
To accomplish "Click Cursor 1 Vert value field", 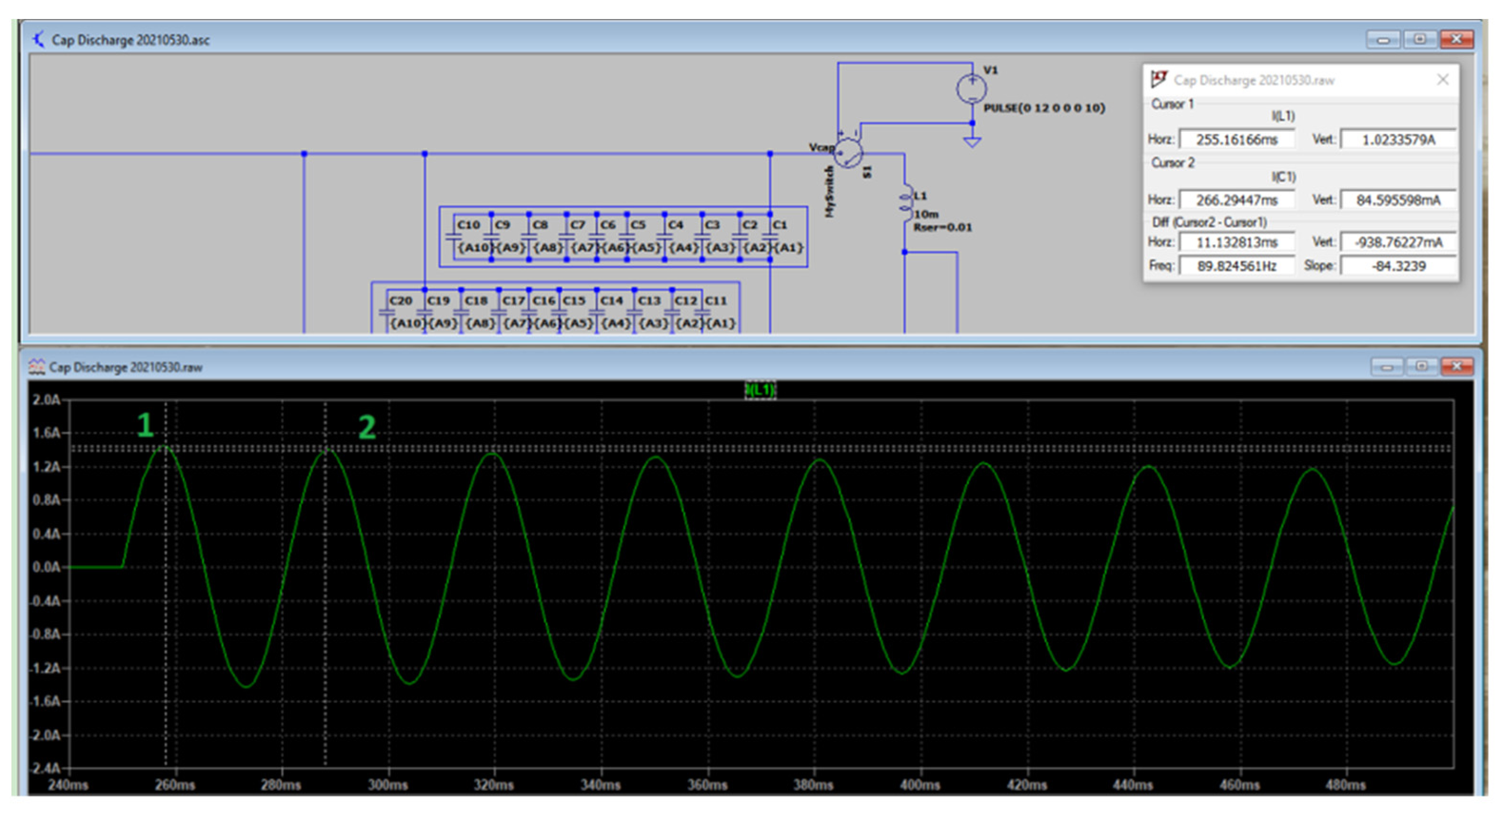I will tap(1398, 139).
